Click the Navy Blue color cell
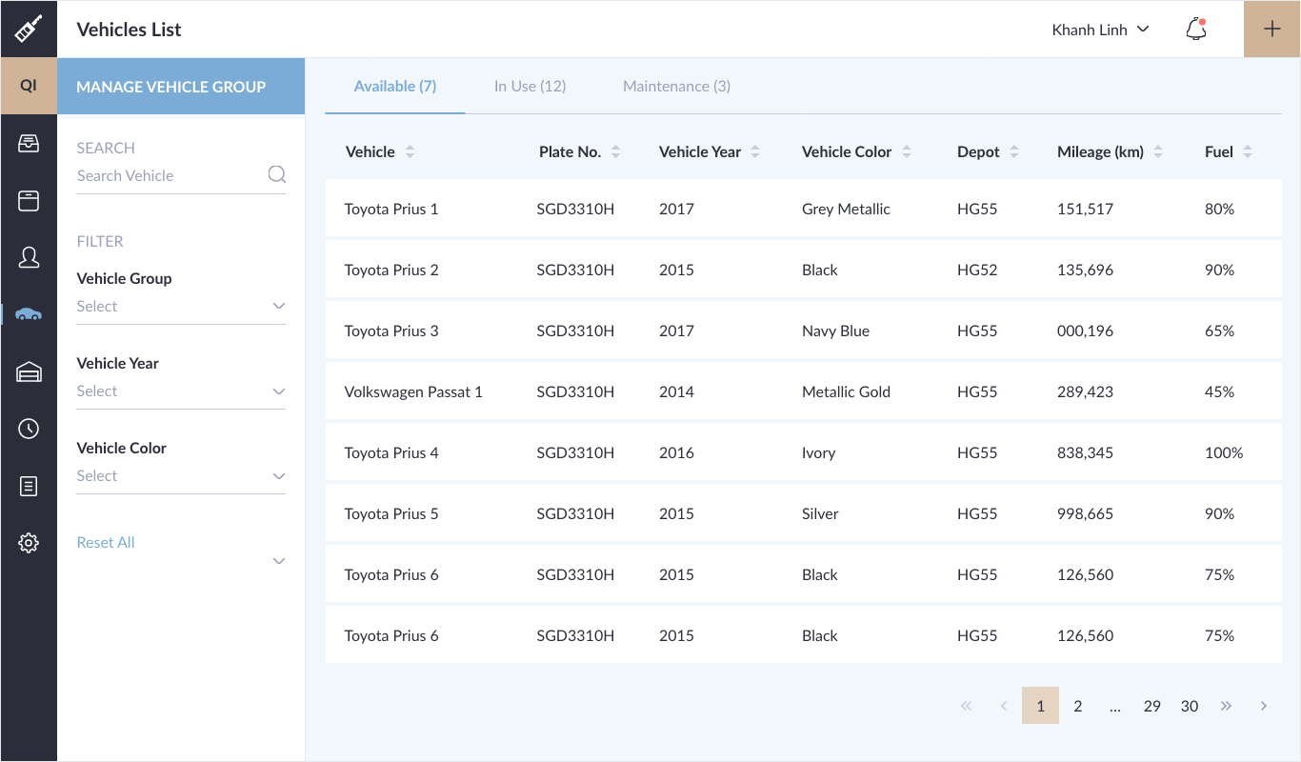Screen dimensions: 1301x762 point(835,331)
